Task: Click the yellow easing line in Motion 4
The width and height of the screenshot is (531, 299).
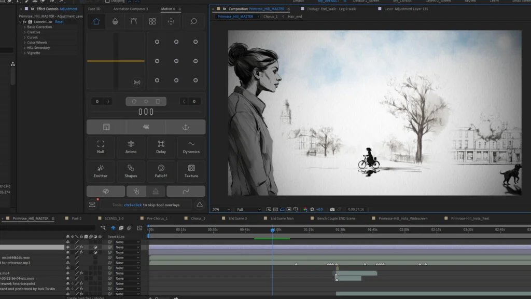Action: (116, 61)
